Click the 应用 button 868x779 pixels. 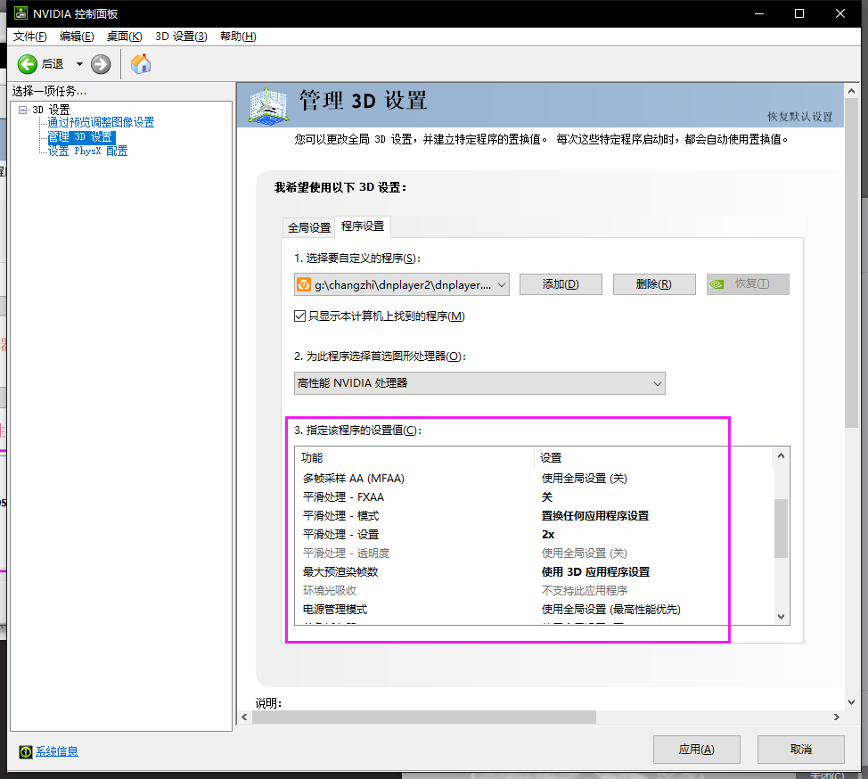point(696,750)
